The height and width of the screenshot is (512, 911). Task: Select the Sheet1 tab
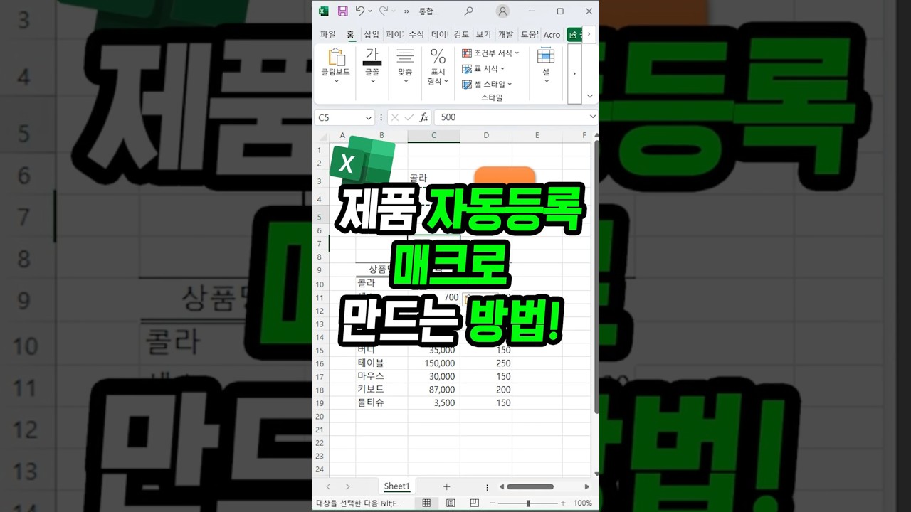(396, 486)
